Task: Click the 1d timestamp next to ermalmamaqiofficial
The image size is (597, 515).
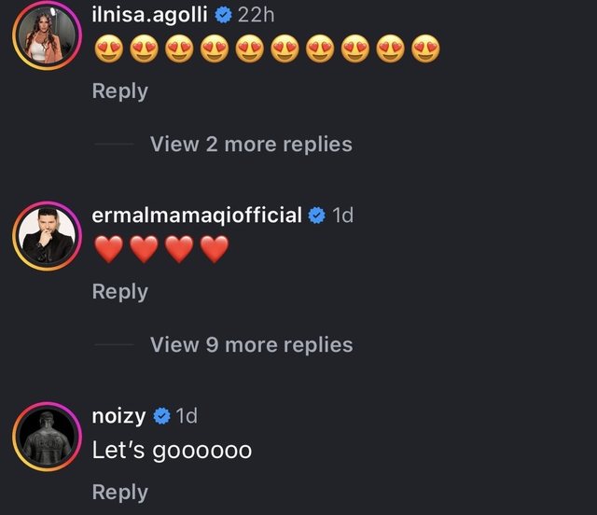Action: coord(343,216)
